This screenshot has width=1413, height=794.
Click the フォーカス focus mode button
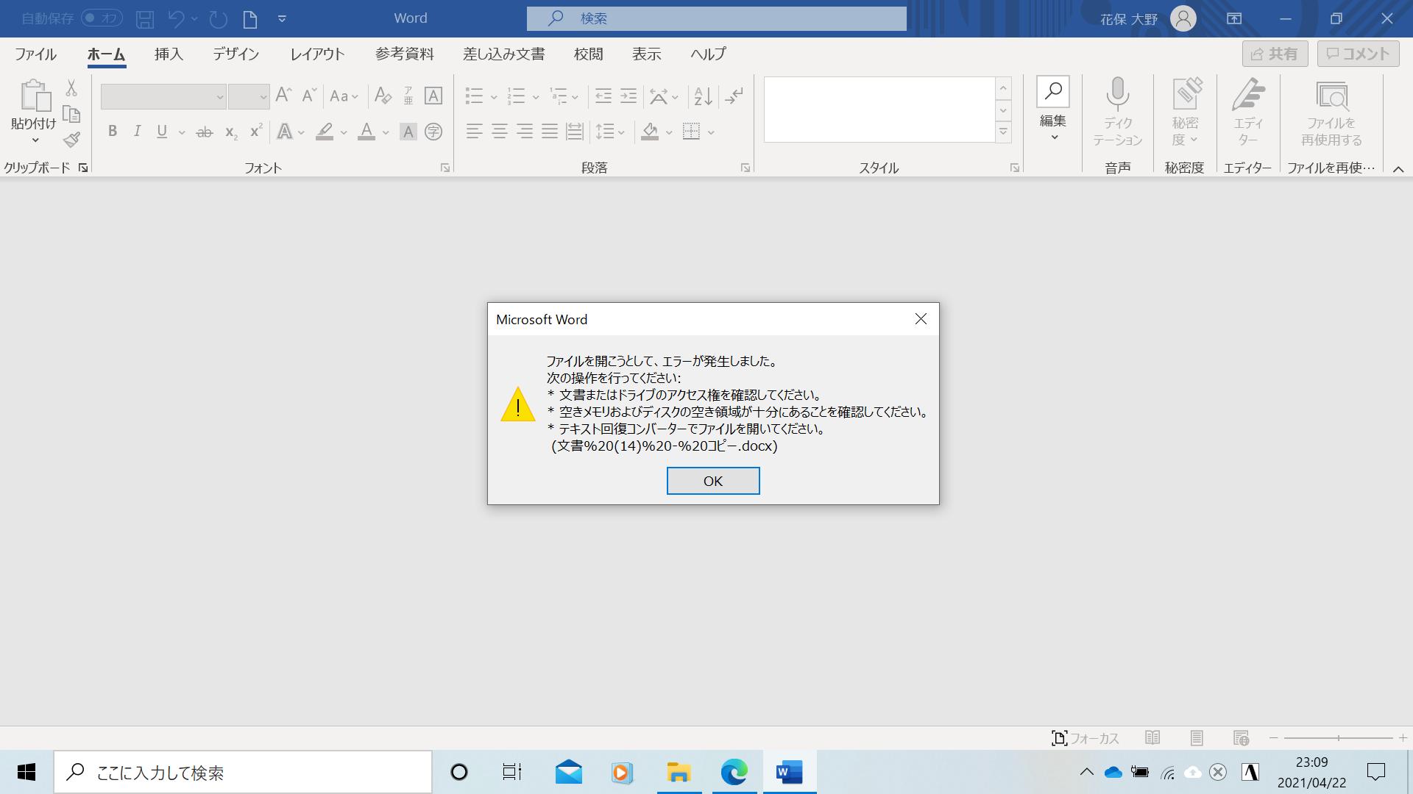[1085, 738]
